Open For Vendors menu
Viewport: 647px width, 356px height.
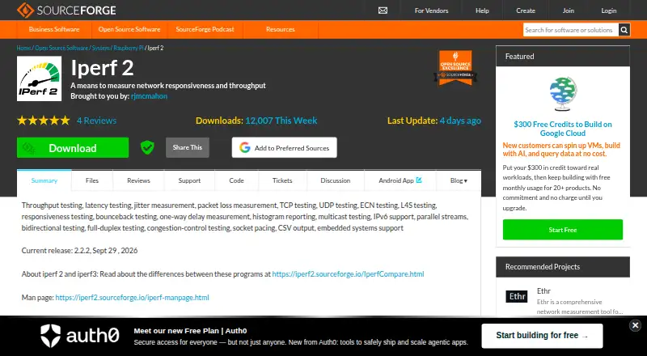(431, 11)
